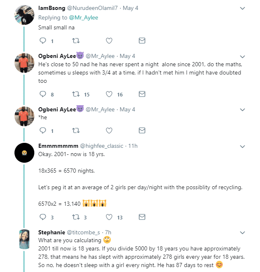Expand more options on IamBsong's tweet
260x272 pixels.
[242, 8]
